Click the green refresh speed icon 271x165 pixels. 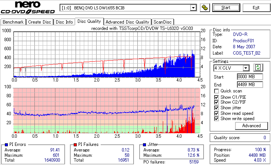tap(258, 68)
